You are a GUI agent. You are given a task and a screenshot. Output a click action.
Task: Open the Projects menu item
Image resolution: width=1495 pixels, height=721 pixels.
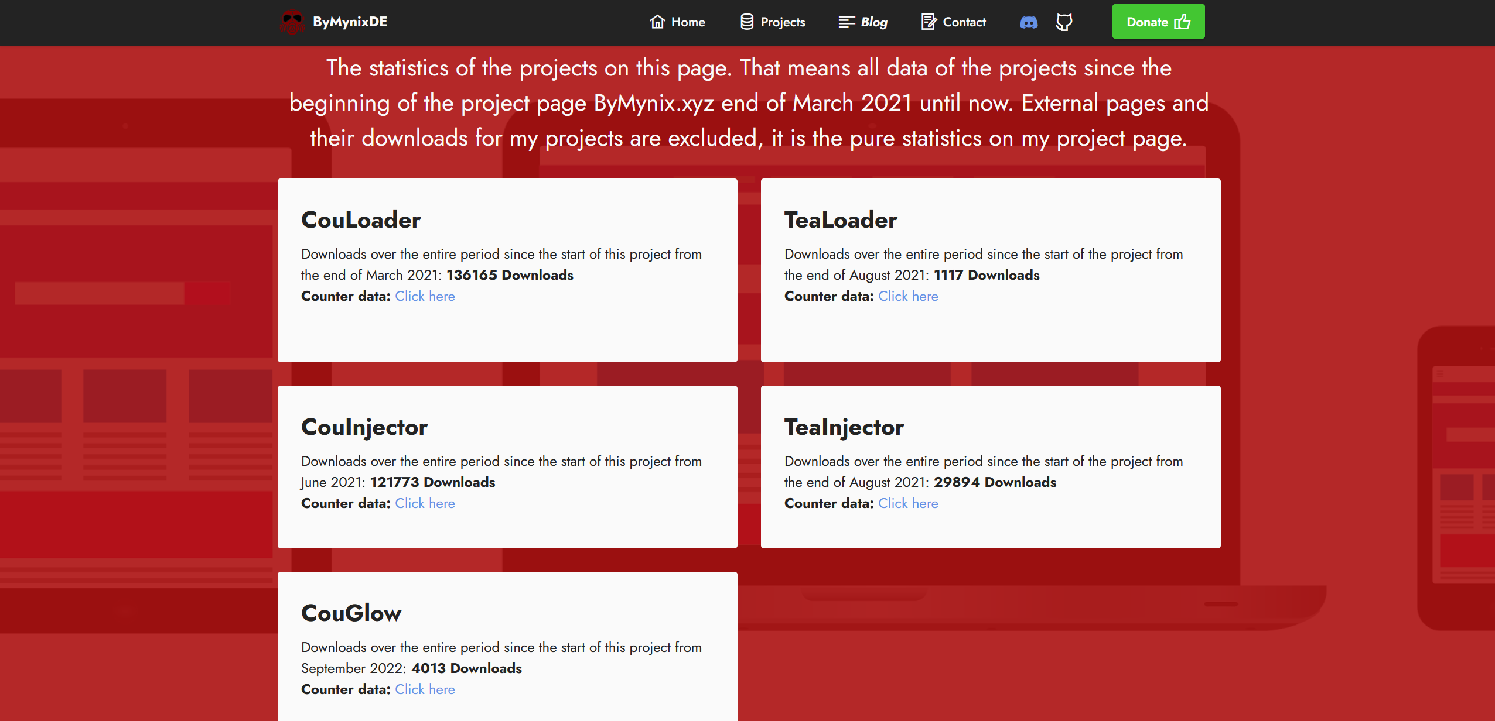783,22
